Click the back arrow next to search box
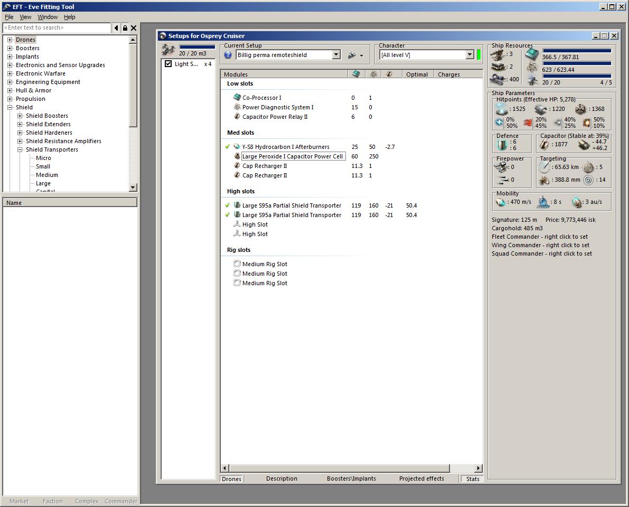The height and width of the screenshot is (507, 629). (116, 27)
